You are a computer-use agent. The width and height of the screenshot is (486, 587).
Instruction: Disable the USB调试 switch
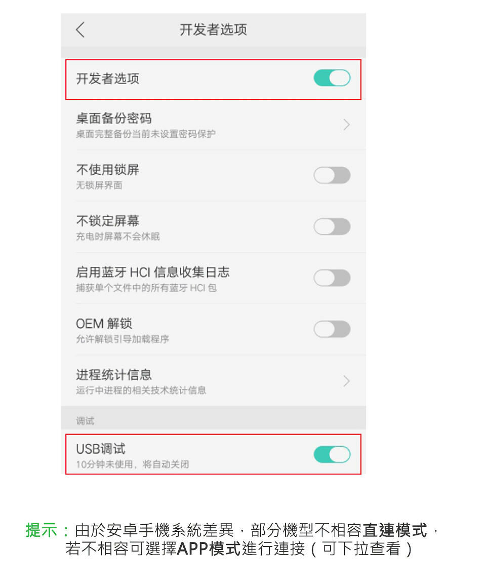point(332,454)
